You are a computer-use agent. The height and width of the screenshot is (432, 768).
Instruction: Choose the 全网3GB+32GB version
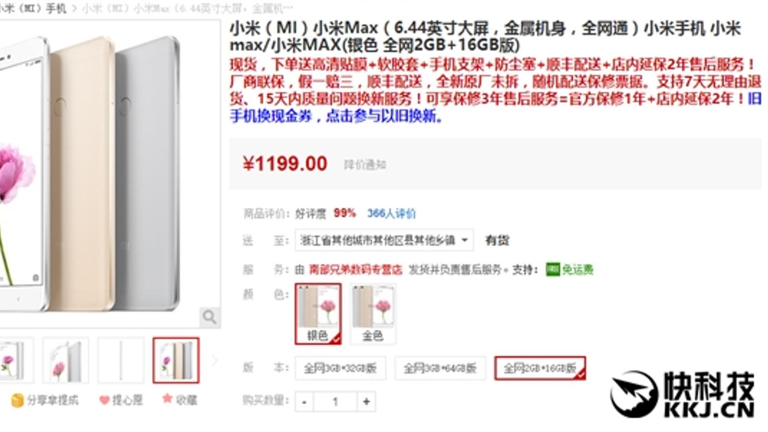(340, 368)
